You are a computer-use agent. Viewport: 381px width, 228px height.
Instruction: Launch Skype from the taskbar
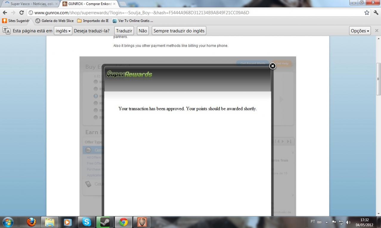coord(86,222)
